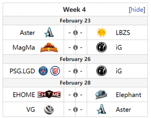Click the Aster logo in February 23 match
The height and width of the screenshot is (118, 151).
49,32
